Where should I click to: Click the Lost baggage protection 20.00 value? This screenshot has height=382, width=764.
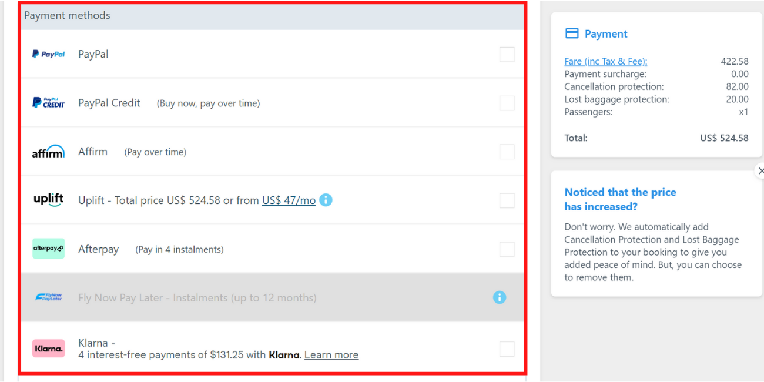pos(737,99)
